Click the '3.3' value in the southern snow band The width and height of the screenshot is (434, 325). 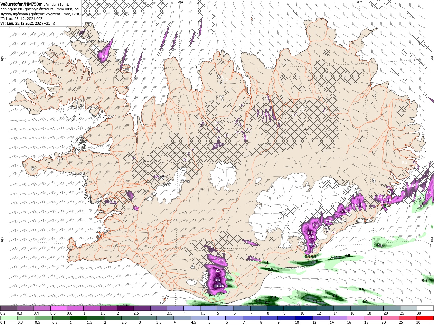coord(217,280)
